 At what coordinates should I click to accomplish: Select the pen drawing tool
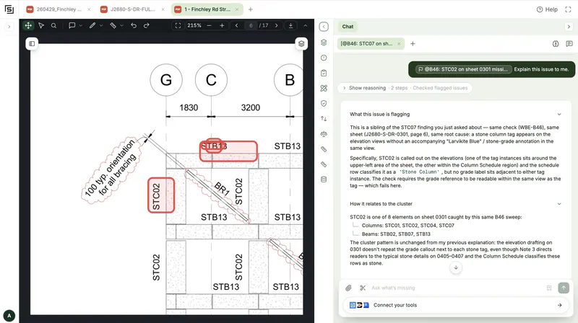[x=92, y=25]
